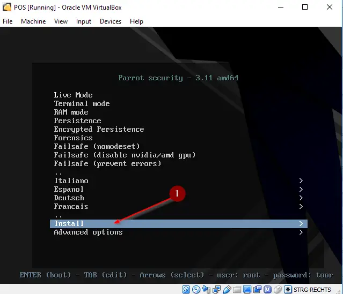Click the audio status icon

pyautogui.click(x=206, y=290)
